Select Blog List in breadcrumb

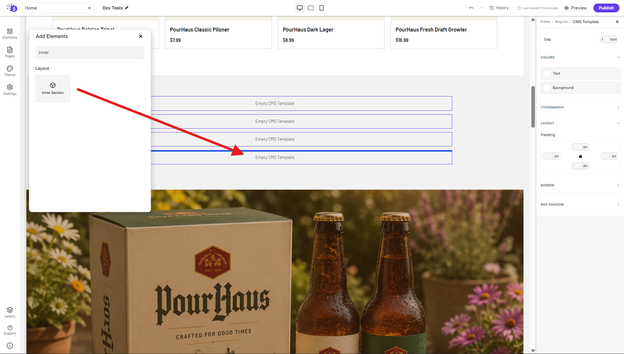pos(561,22)
